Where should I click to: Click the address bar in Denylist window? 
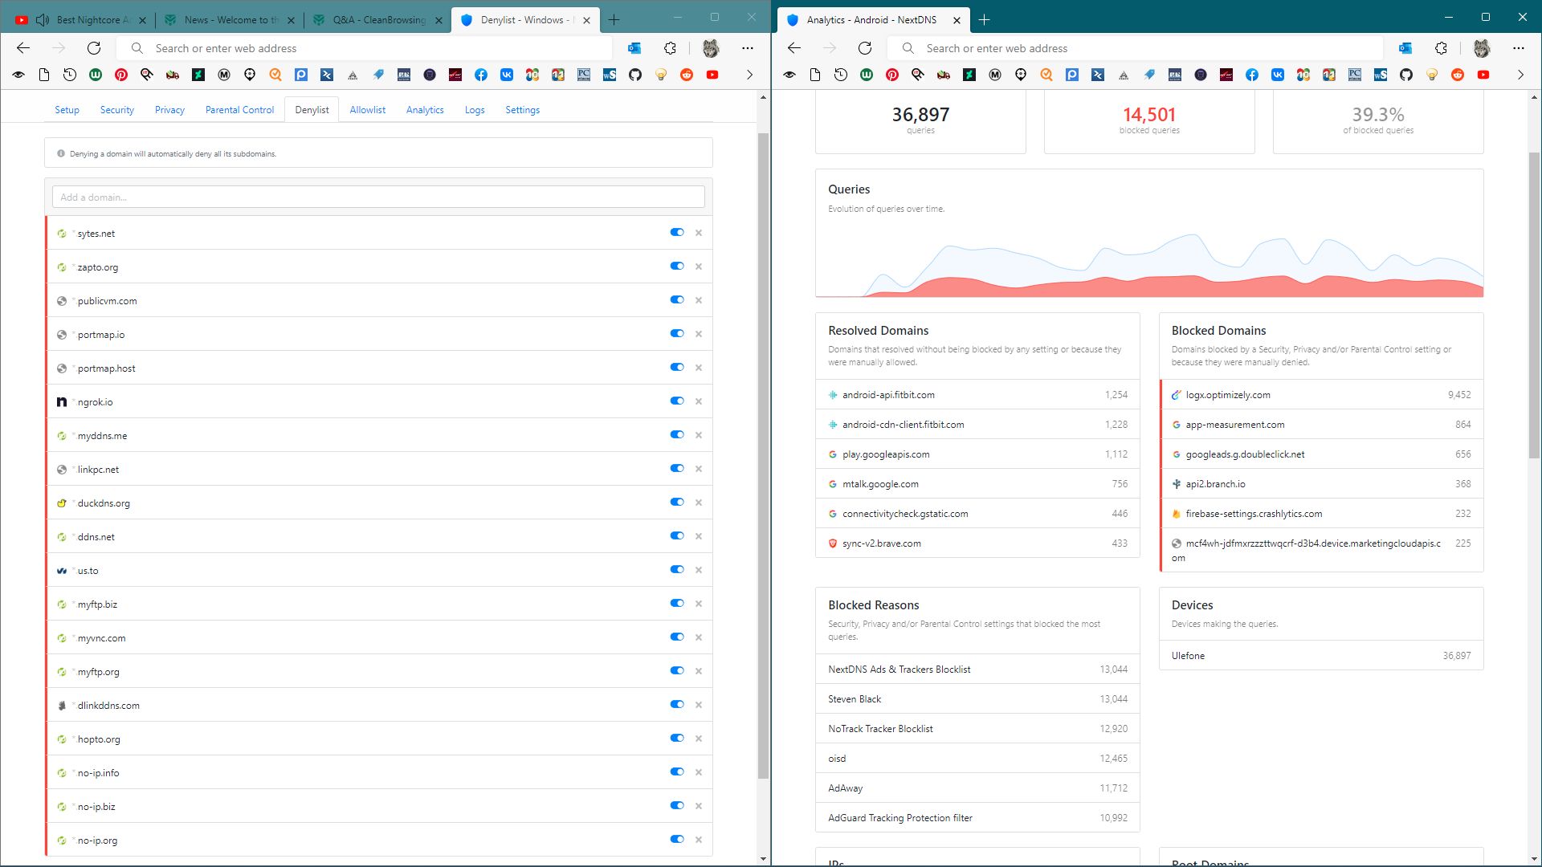tap(365, 48)
